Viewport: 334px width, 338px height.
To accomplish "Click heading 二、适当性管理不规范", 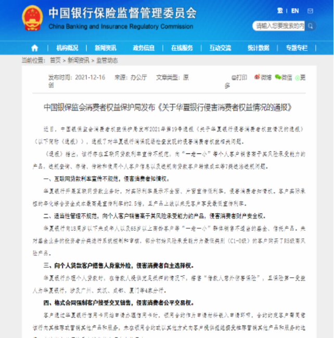I will coord(155,216).
